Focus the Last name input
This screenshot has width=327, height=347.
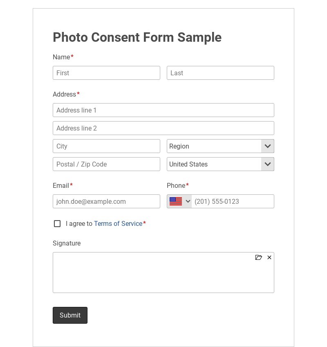220,73
